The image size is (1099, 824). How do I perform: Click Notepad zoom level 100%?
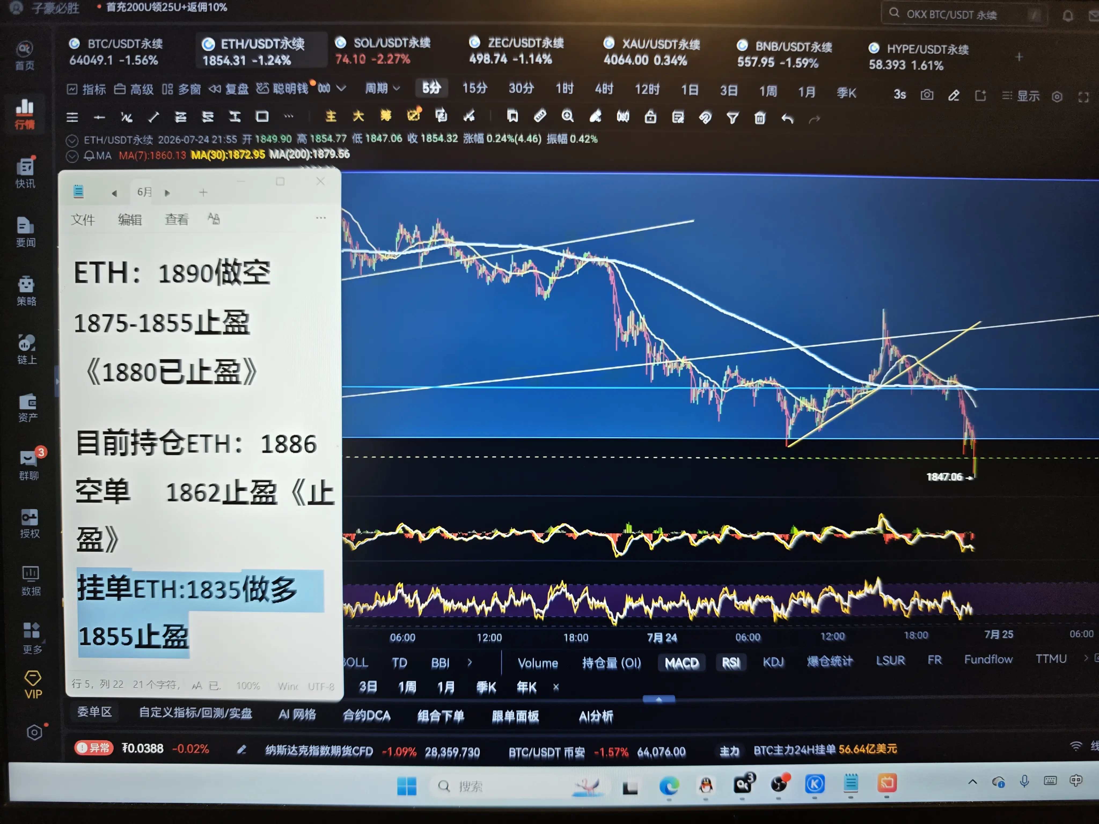[248, 686]
